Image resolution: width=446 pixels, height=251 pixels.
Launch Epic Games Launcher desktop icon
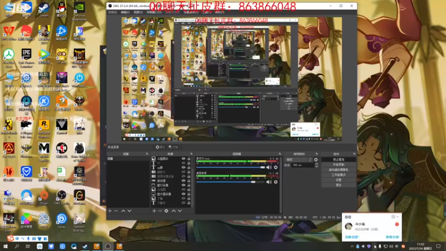click(26, 59)
